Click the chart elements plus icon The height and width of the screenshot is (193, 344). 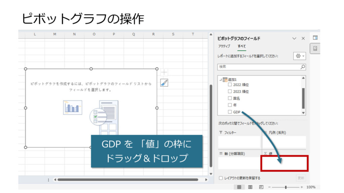point(164,72)
